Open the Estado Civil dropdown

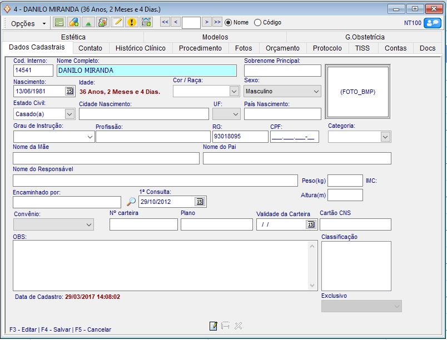point(69,114)
